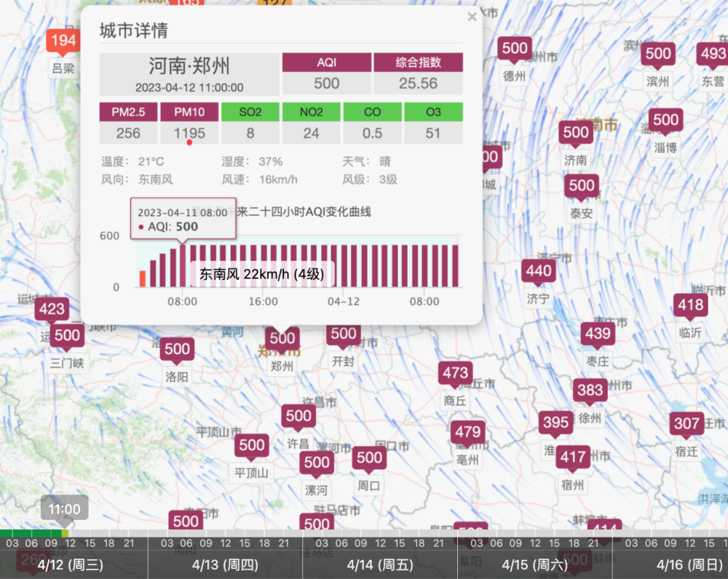Click the 洛阳 city name label
The width and height of the screenshot is (728, 579).
click(x=177, y=378)
